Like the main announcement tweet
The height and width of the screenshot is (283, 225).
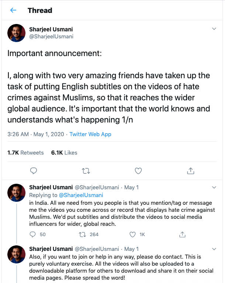point(138,170)
